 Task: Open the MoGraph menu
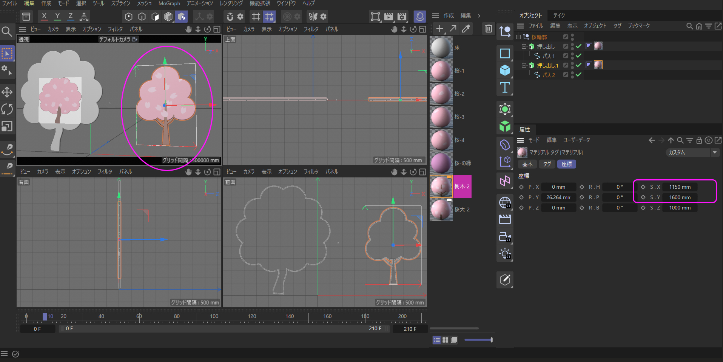click(x=169, y=3)
